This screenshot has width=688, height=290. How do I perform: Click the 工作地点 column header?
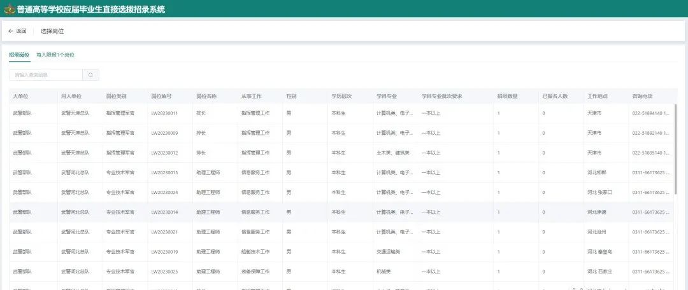coord(597,97)
